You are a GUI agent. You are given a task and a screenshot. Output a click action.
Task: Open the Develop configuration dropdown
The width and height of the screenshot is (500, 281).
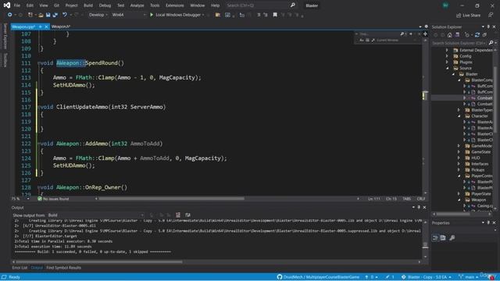tap(98, 15)
